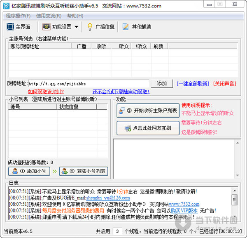The height and width of the screenshot is (238, 247).
Task: Open the 还不会?试下登陆自动获取! link
Action: click(121, 92)
